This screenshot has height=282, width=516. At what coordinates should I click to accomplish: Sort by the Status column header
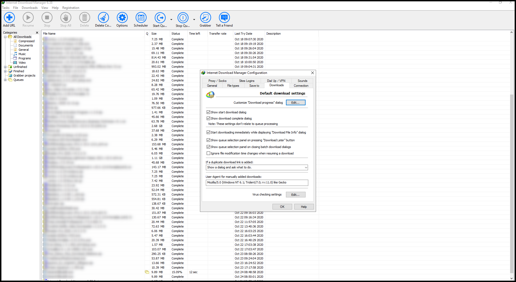178,34
